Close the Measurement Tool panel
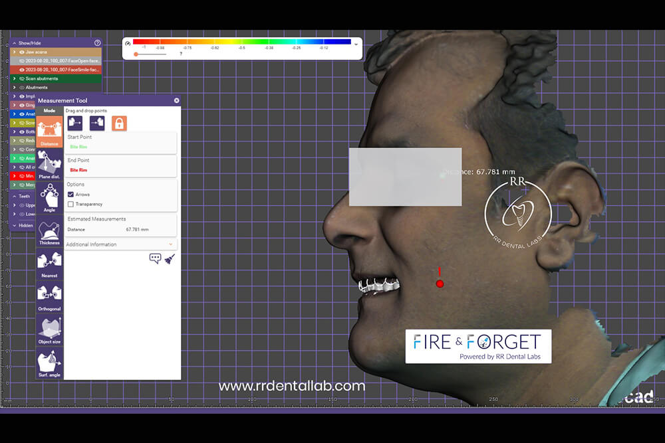665x443 pixels. [176, 100]
